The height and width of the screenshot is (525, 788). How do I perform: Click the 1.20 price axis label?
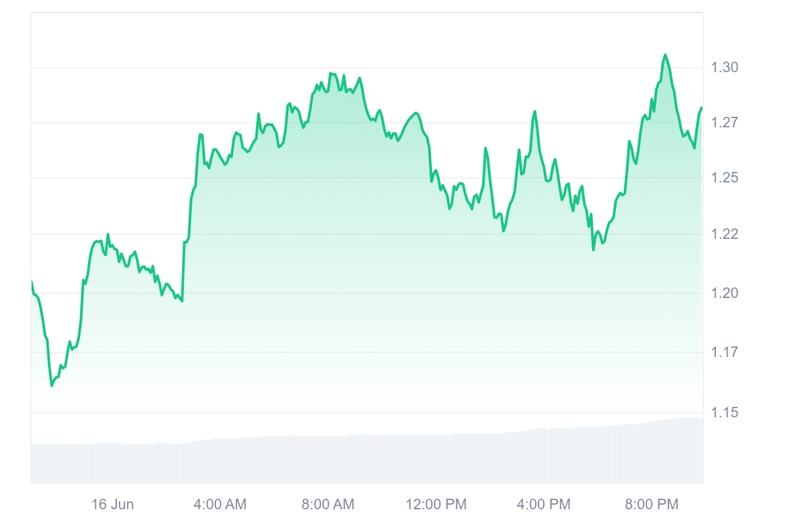(724, 293)
